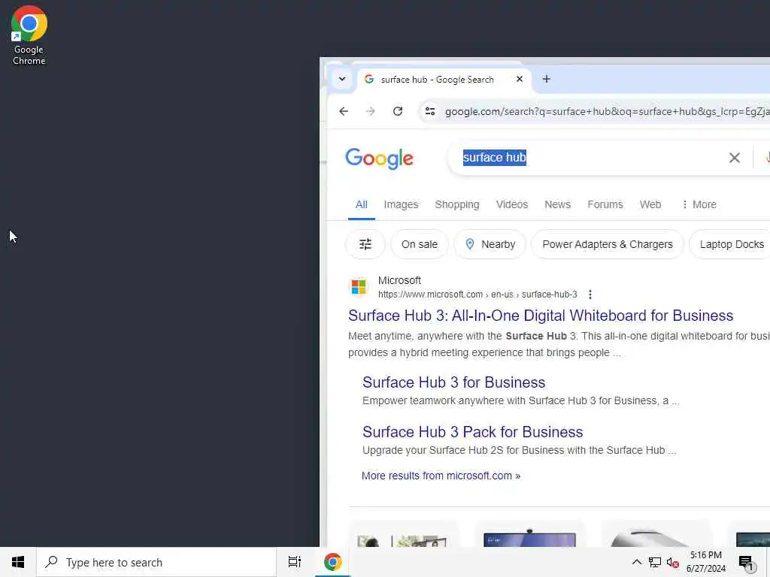Clear the search query with X

coord(735,158)
